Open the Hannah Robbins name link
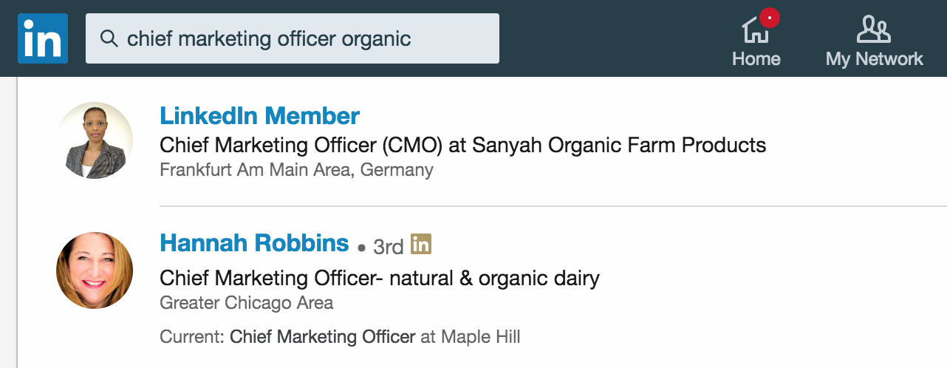Screen dimensions: 947x368 coord(254,243)
